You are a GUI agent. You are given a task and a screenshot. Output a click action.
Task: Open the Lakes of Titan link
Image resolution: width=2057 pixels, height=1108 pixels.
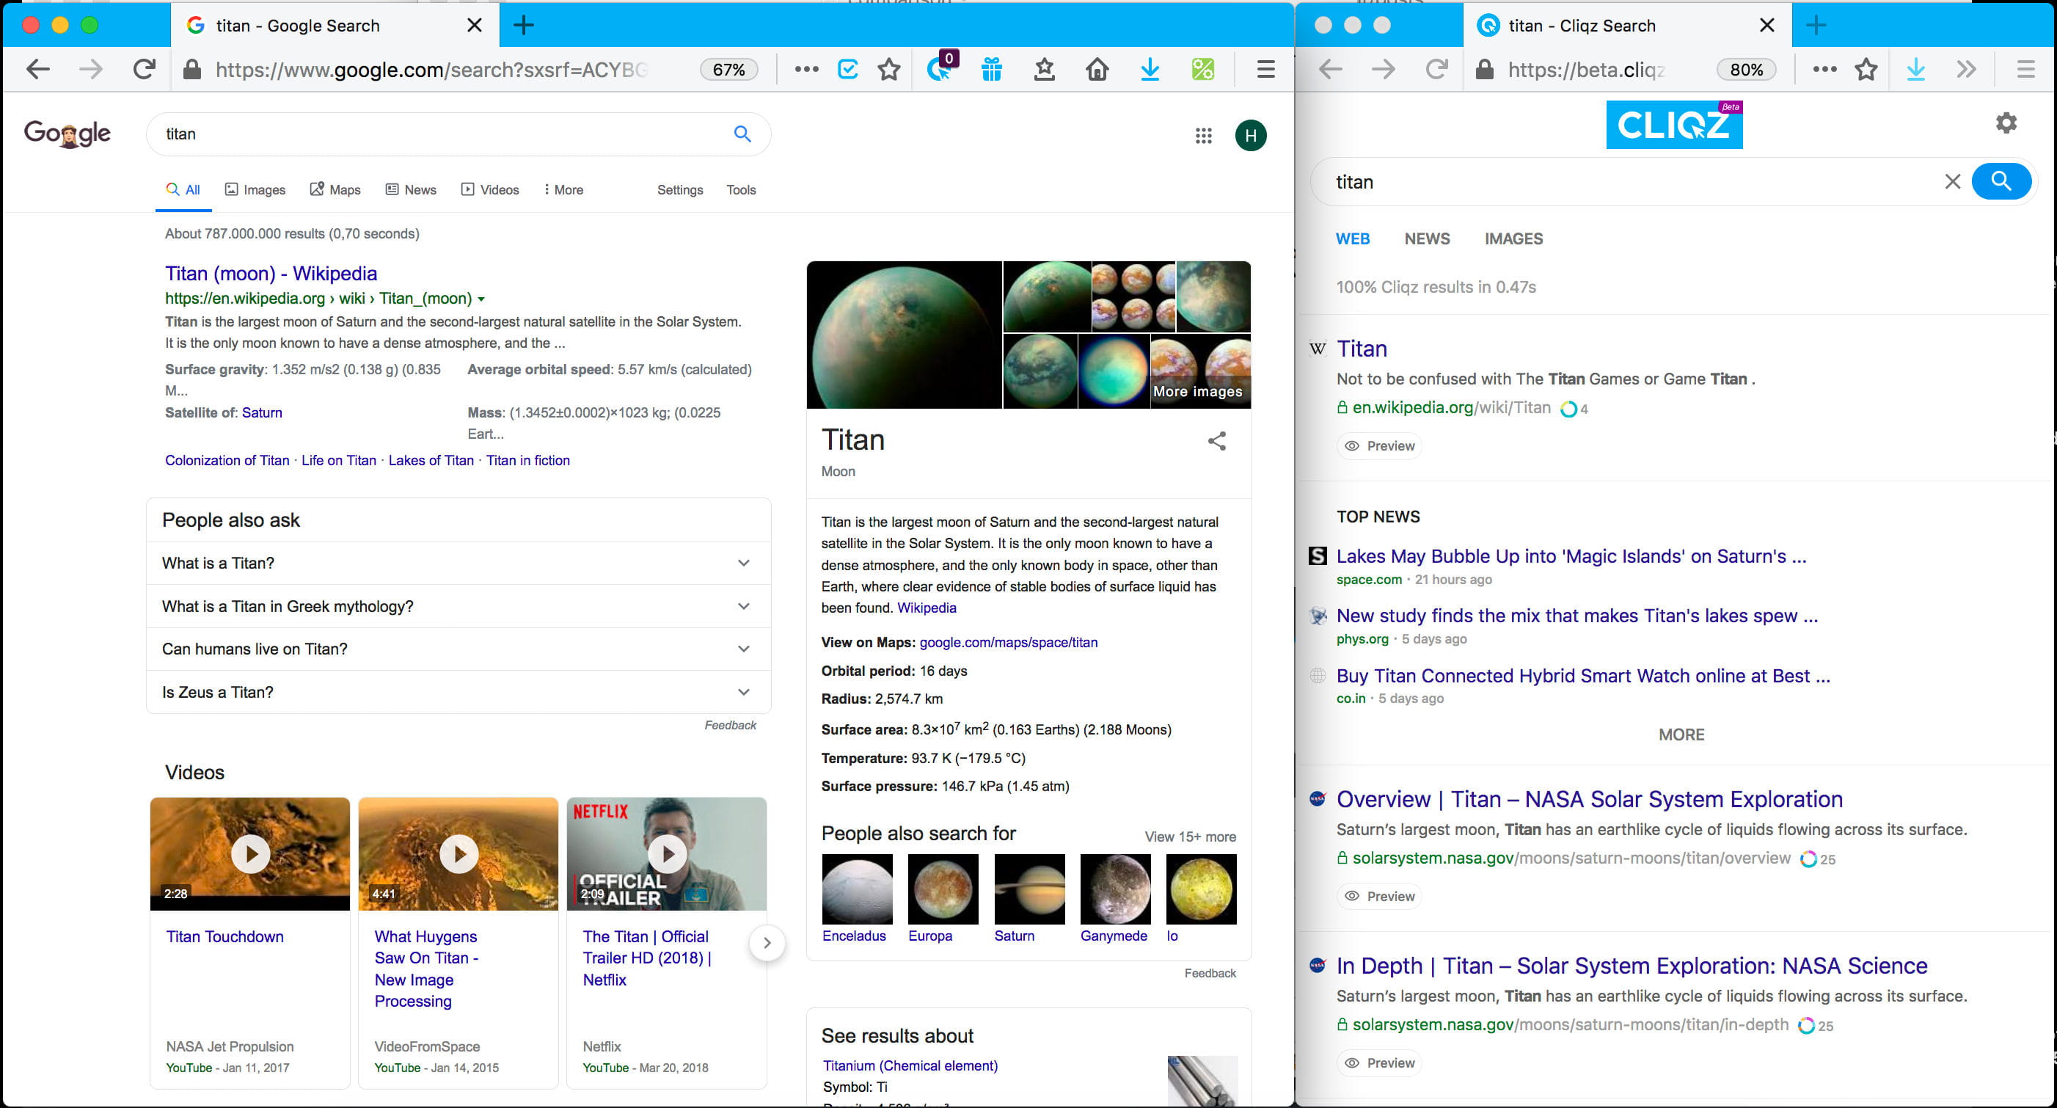pyautogui.click(x=431, y=461)
